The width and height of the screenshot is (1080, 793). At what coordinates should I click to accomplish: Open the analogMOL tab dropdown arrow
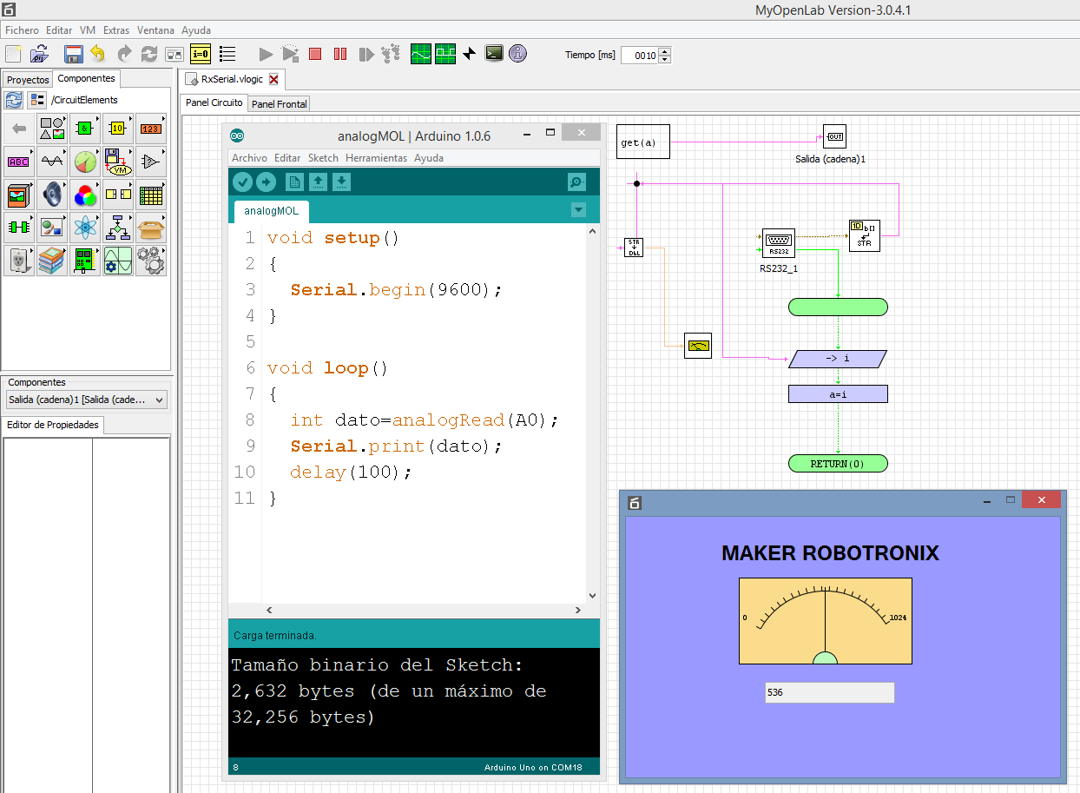[x=577, y=209]
